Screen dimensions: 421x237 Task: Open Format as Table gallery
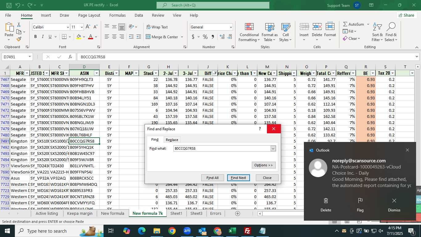(x=270, y=32)
